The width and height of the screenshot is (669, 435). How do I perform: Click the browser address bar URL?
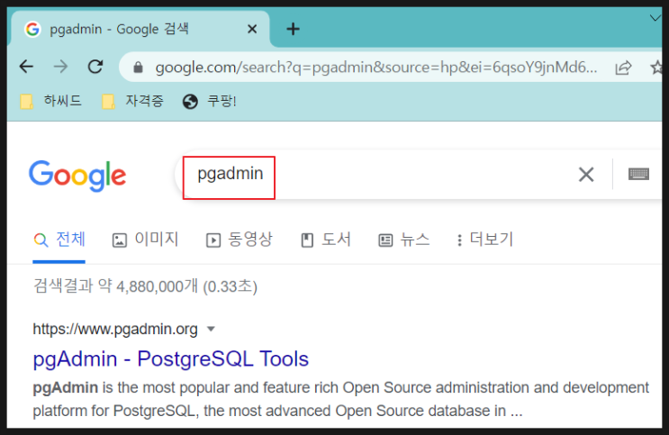[375, 67]
